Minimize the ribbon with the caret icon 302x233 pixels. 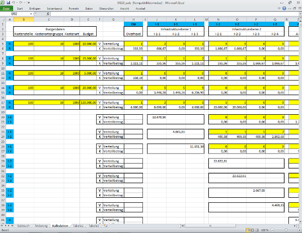[x=278, y=9]
